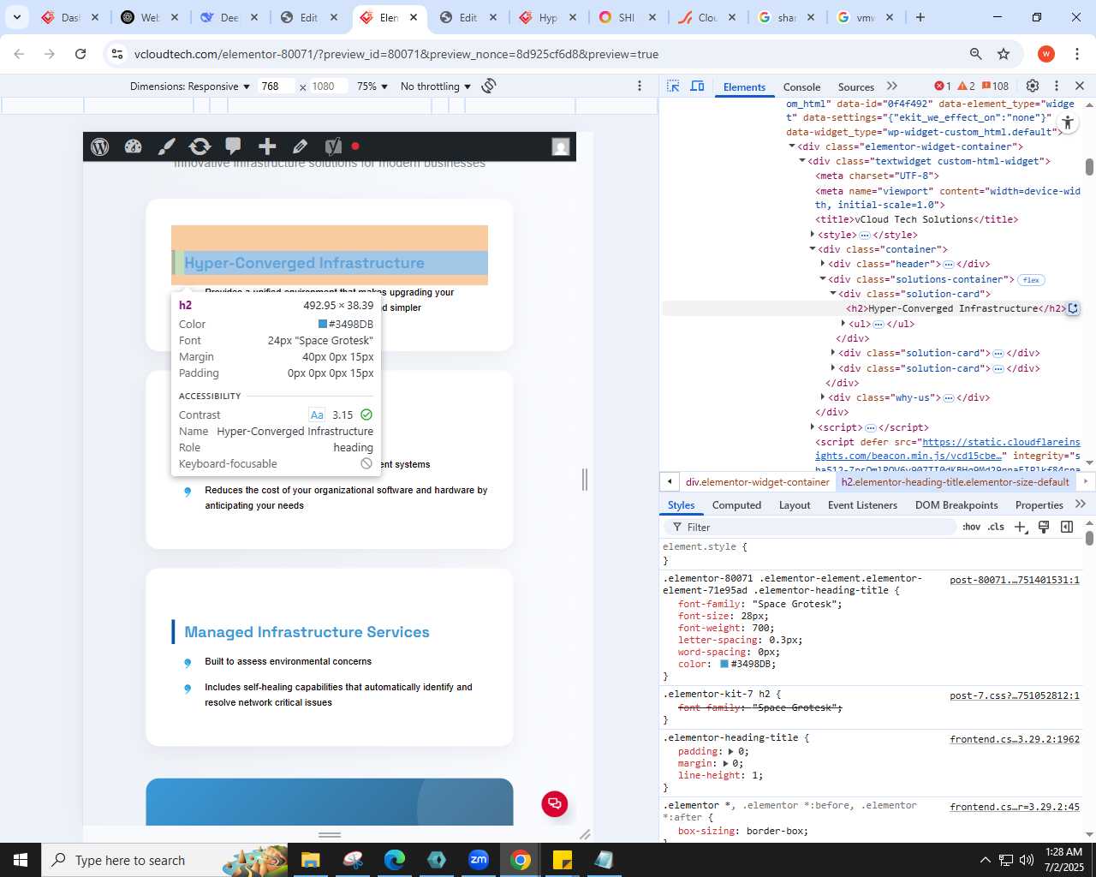Open post-7.css stylesheet source link
The width and height of the screenshot is (1096, 877).
point(1014,695)
